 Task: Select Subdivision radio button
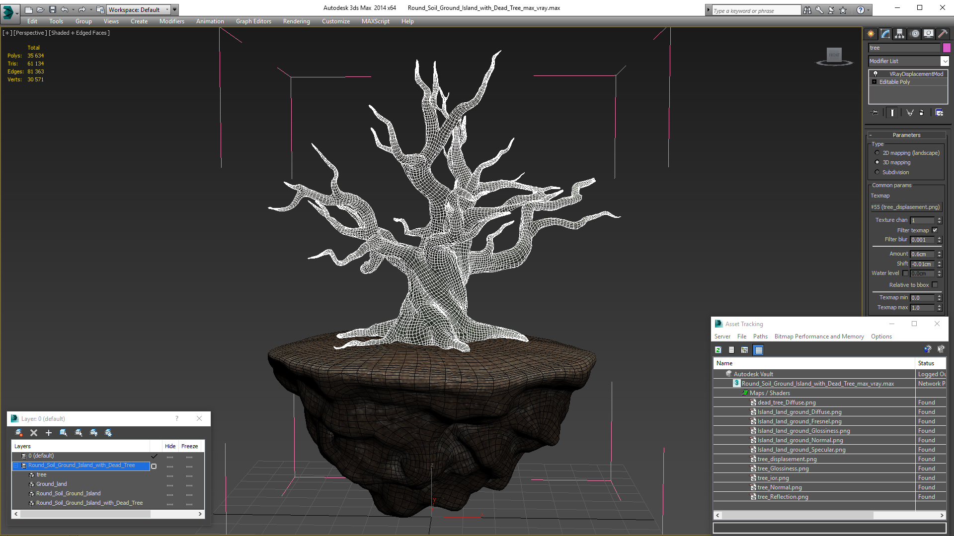point(877,172)
